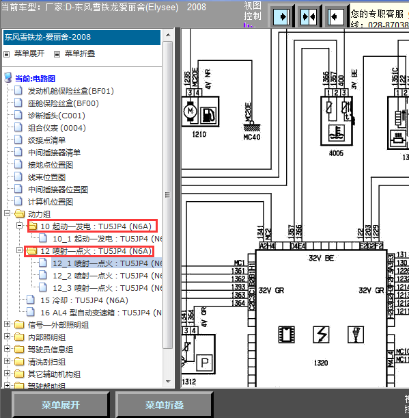Click the bottom 菜单折叠 button
Viewport: 409px width, 418px height.
(164, 405)
